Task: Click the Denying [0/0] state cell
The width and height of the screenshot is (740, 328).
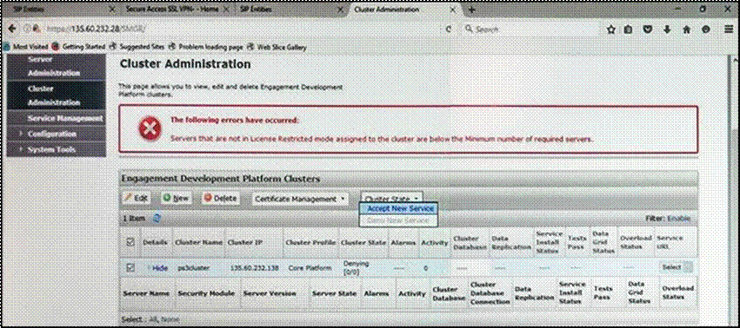Action: pos(356,267)
